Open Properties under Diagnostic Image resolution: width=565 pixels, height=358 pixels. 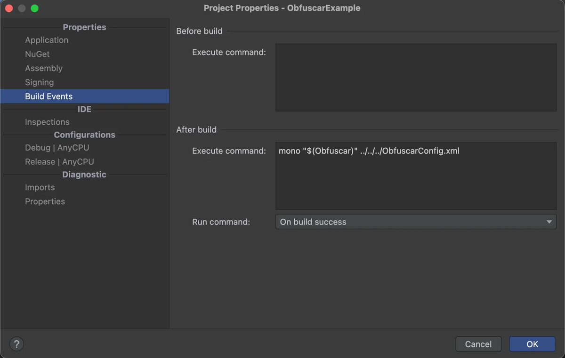pos(45,201)
